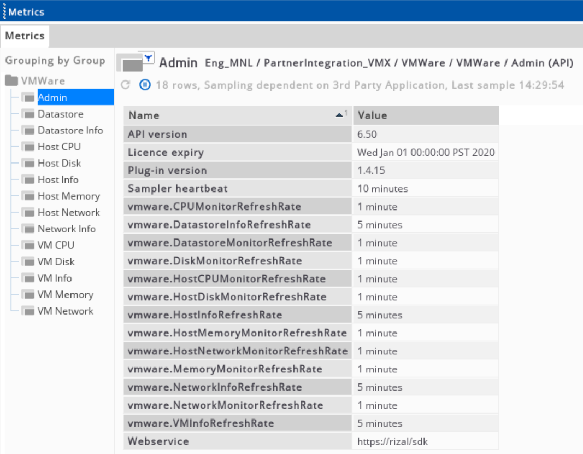Click the sort arrow in Name header
Viewport: 583px width, 454px height.
pyautogui.click(x=339, y=115)
